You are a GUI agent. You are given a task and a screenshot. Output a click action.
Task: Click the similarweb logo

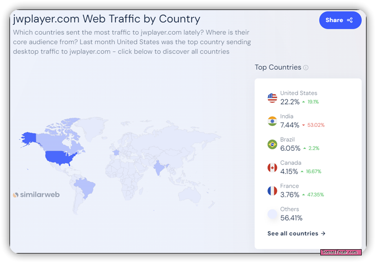coord(36,195)
